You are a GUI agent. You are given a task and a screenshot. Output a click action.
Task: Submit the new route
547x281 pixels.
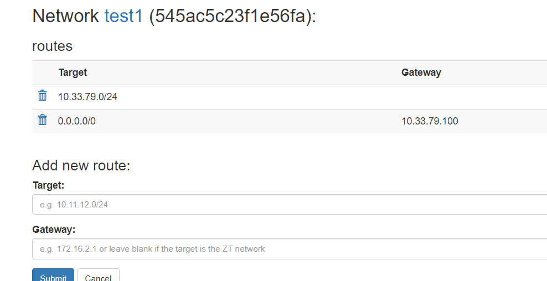[53, 275]
